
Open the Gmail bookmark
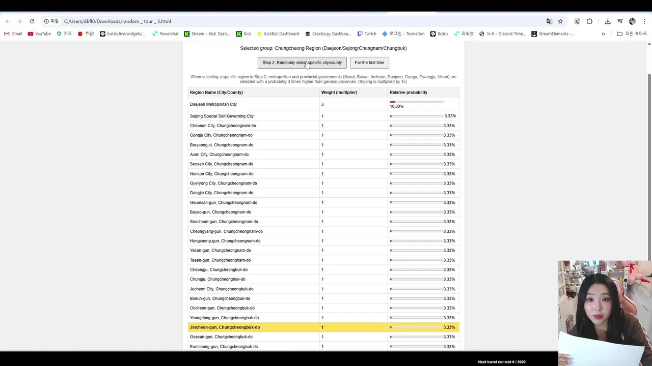pos(13,34)
